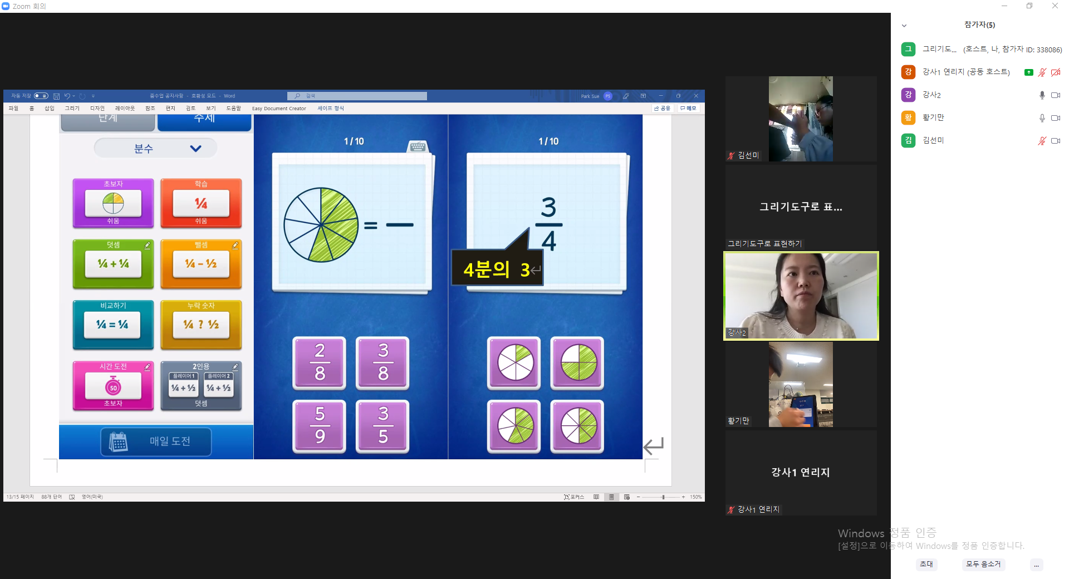This screenshot has width=1069, height=579.
Task: Select the 강사2 video thumbnail
Action: 801,296
